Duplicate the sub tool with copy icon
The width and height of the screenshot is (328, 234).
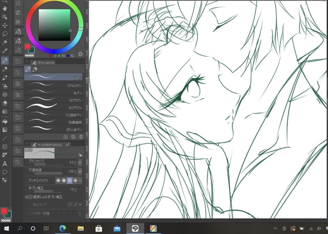pyautogui.click(x=73, y=137)
